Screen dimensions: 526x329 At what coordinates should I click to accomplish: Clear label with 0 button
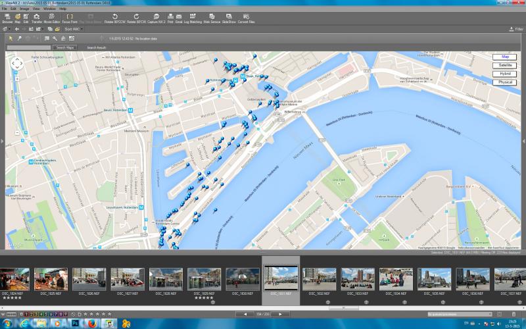(x=21, y=315)
